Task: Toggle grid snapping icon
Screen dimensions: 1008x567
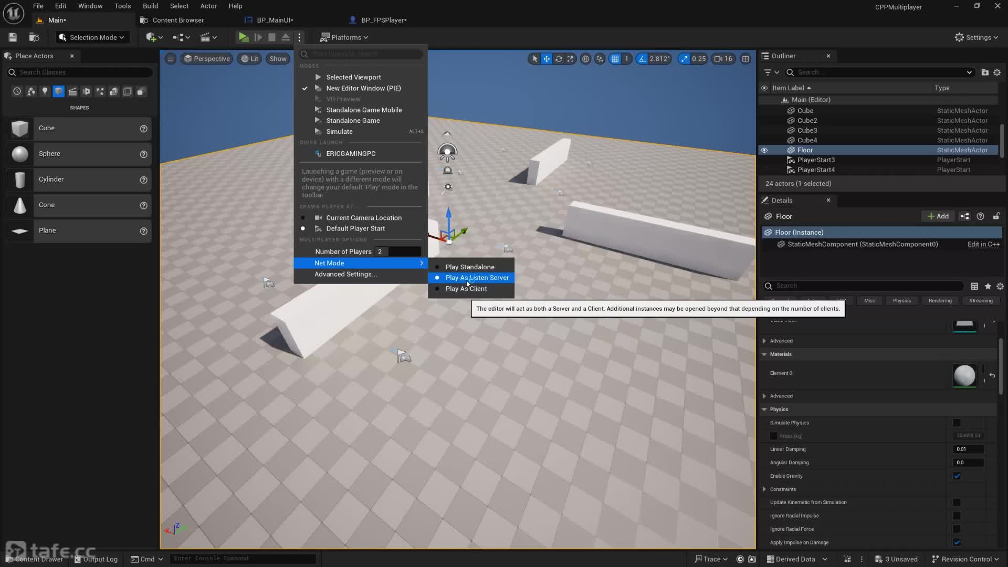Action: 615,59
